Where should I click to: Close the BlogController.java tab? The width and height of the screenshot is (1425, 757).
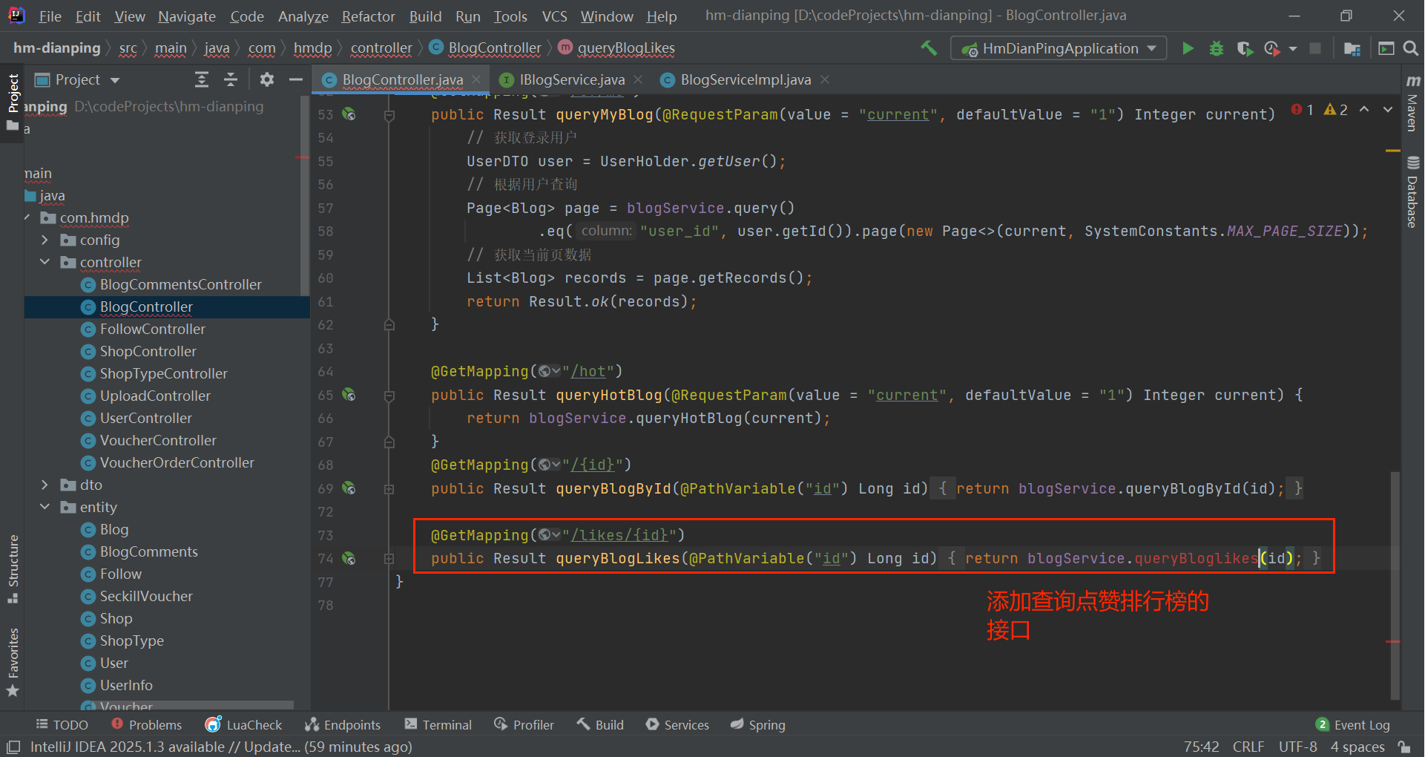point(476,79)
